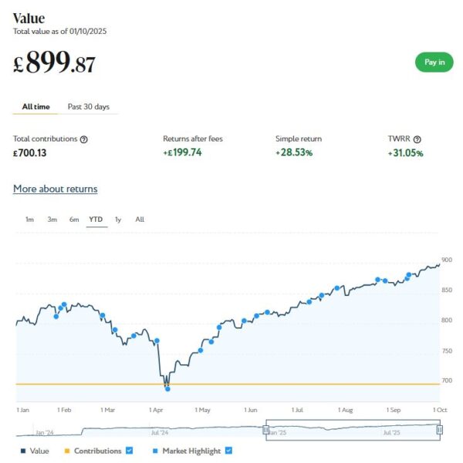Select the All time tab
Screen dimensions: 463x463
click(35, 106)
